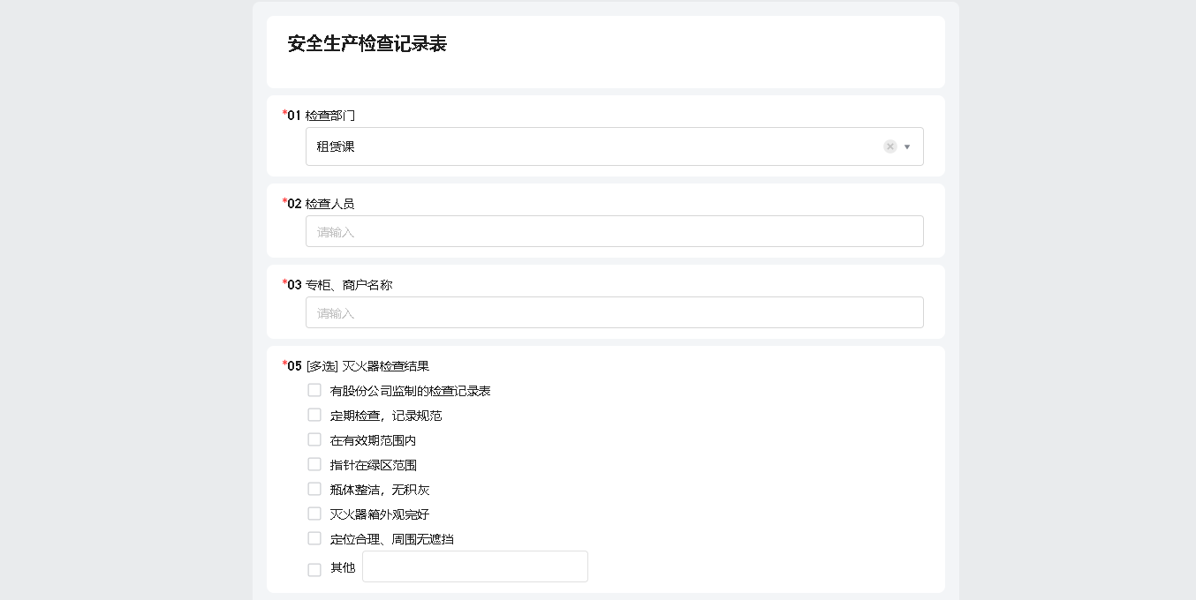Click into the 专柜、商户名称 text field
This screenshot has width=1196, height=600.
(x=614, y=312)
